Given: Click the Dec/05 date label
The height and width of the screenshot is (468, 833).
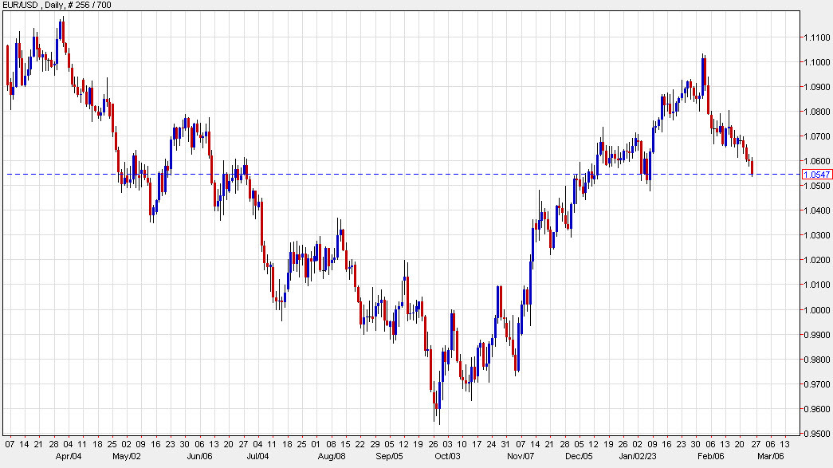Looking at the screenshot, I should [x=579, y=456].
